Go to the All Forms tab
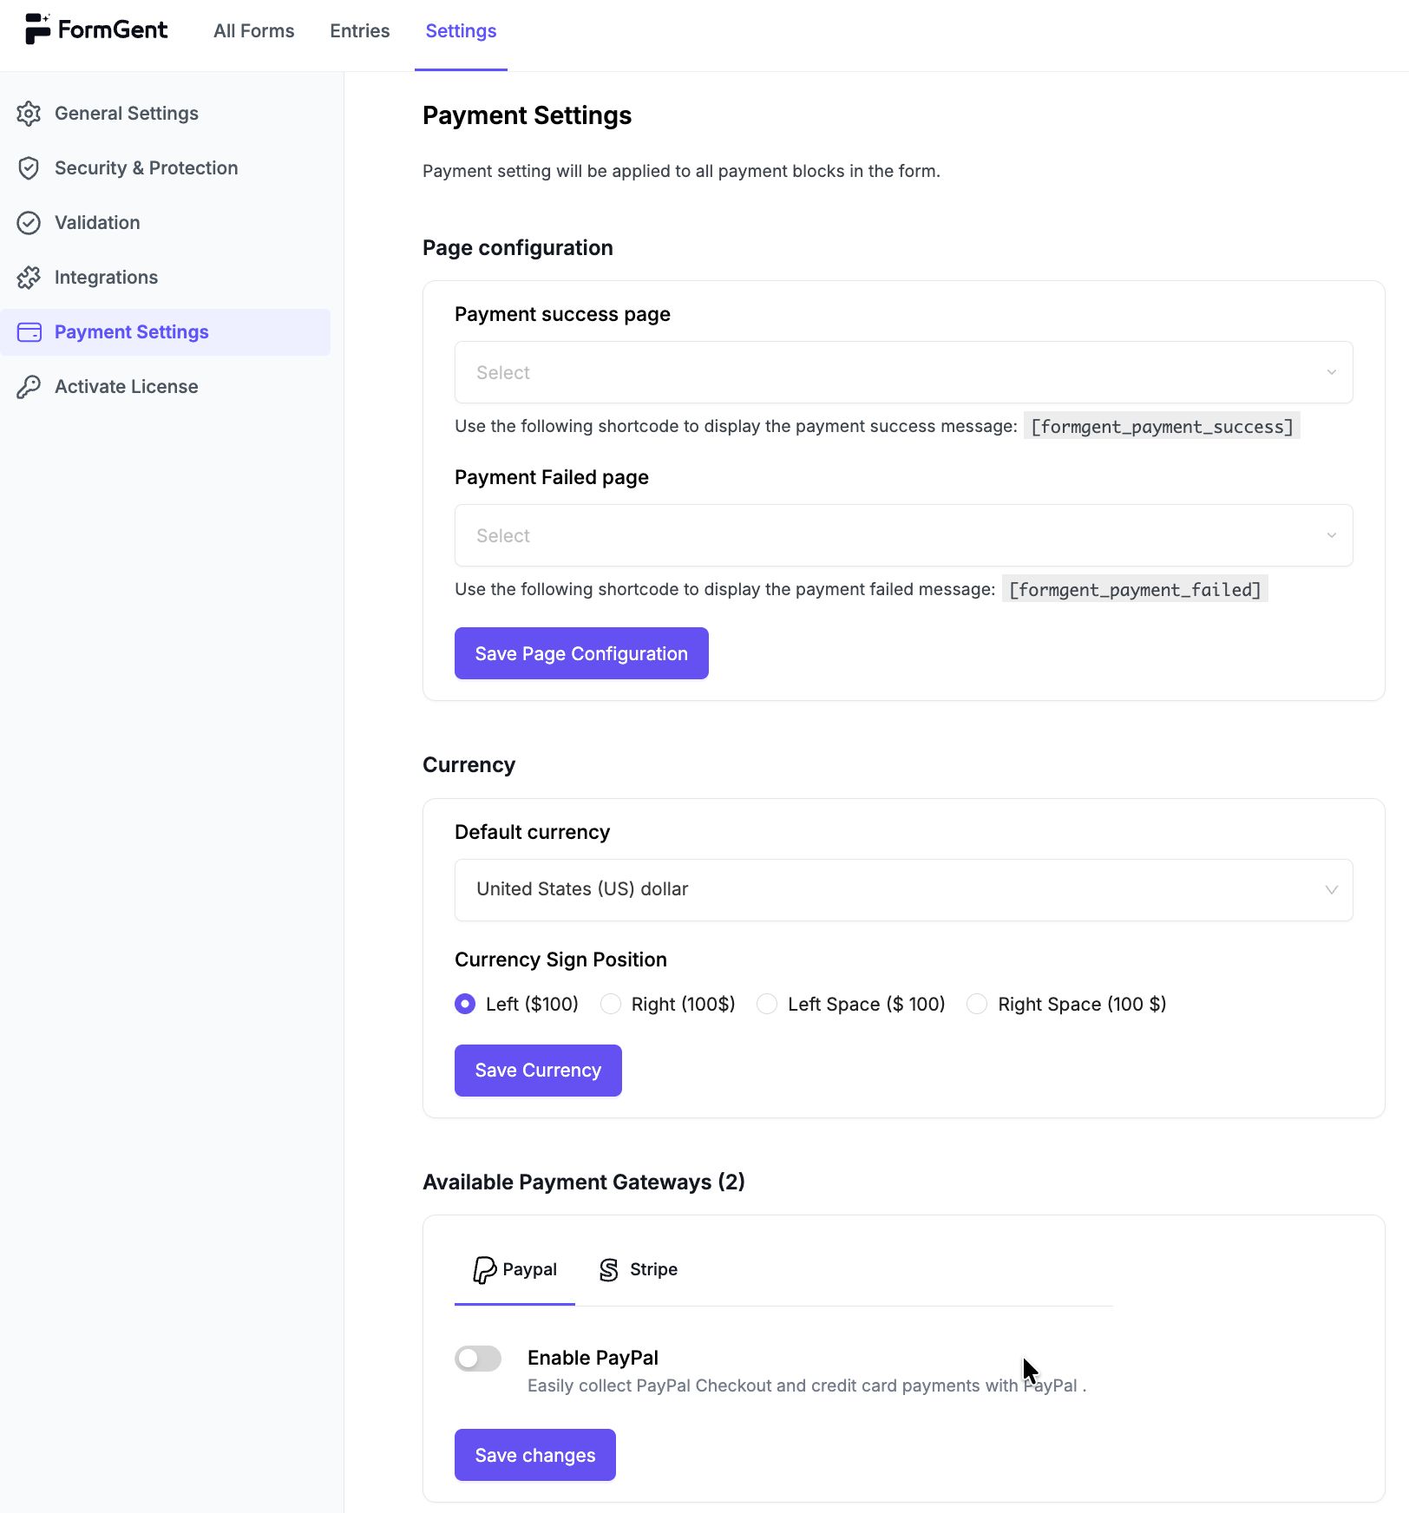The image size is (1409, 1513). (254, 31)
